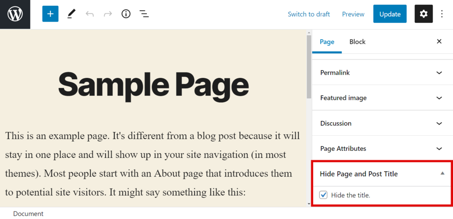Click the Undo arrow icon

click(x=90, y=14)
